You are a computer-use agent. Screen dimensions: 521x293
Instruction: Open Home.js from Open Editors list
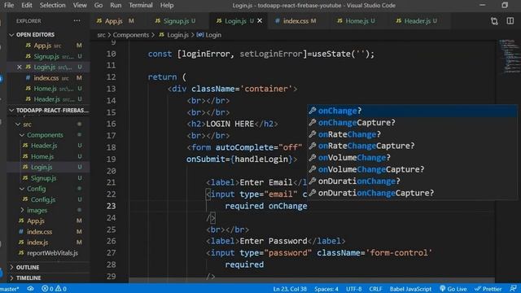click(48, 89)
